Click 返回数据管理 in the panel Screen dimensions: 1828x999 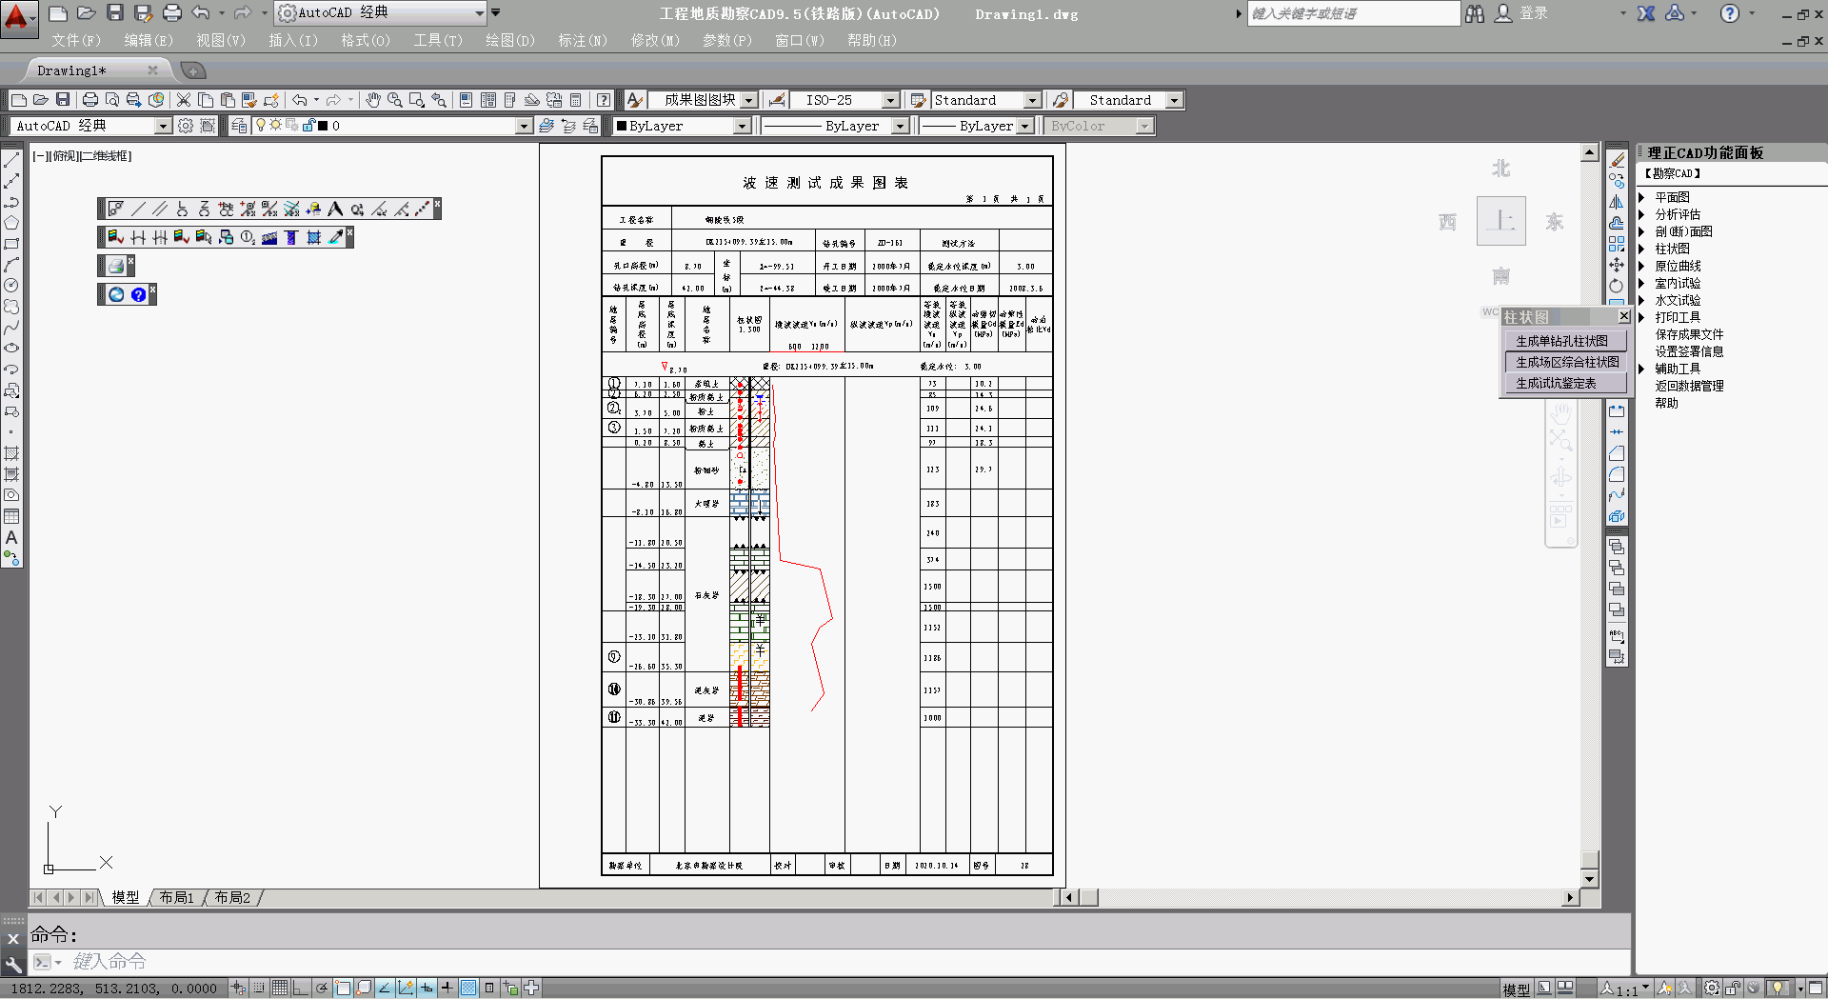coord(1689,386)
